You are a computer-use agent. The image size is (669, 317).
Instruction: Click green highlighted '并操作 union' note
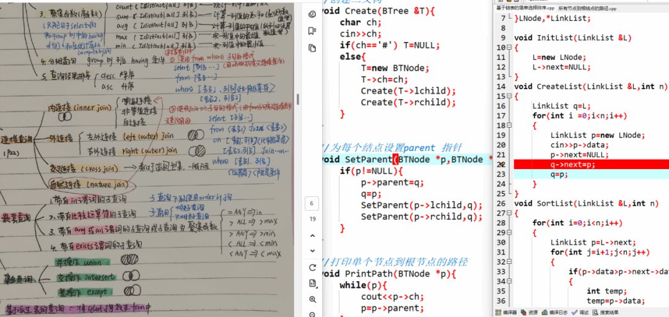pyautogui.click(x=83, y=261)
